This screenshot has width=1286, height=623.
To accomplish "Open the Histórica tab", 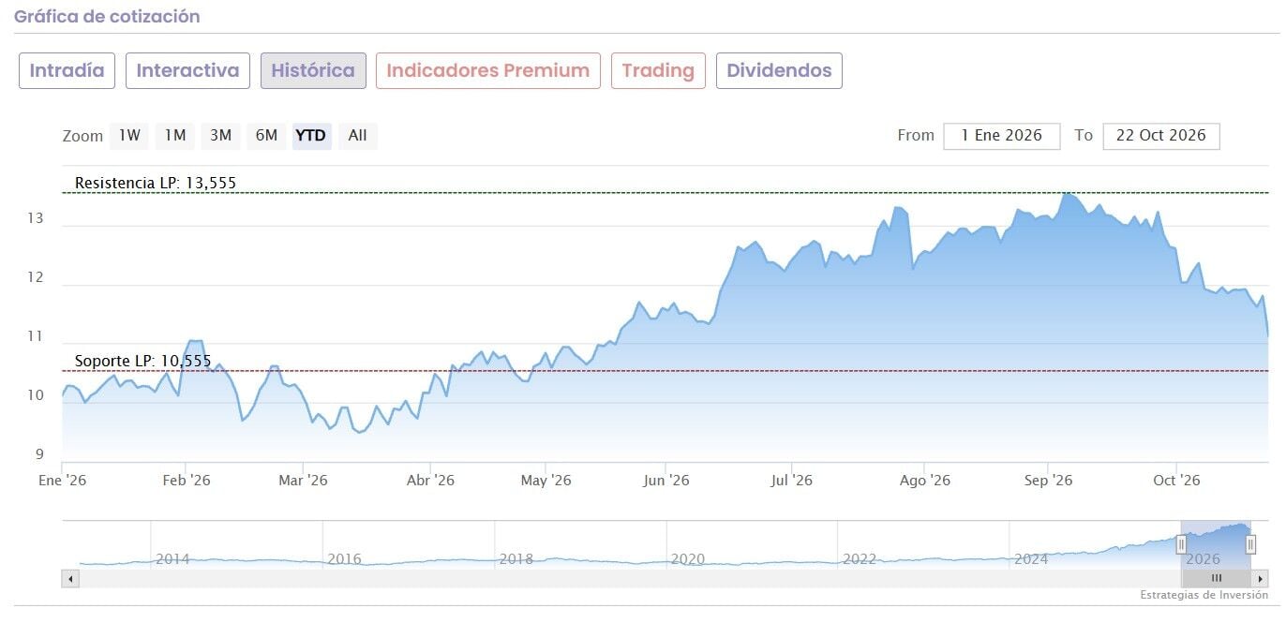I will coord(313,70).
